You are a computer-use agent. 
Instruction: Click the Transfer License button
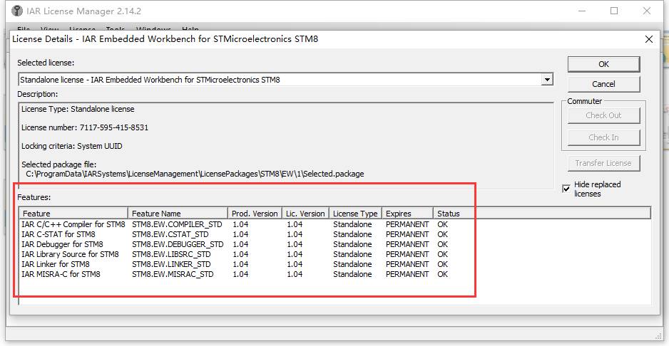point(603,163)
